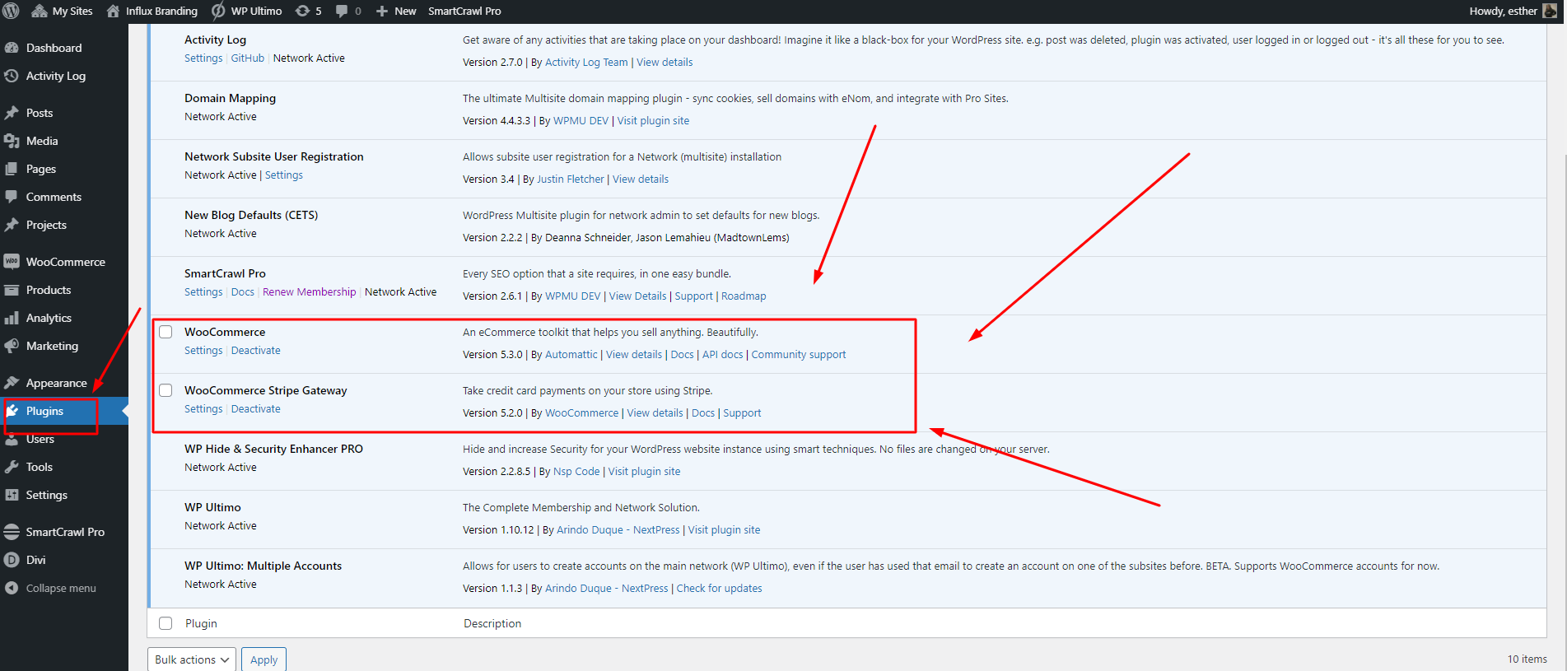This screenshot has width=1567, height=671.
Task: Open the WooCommerce sidebar icon
Action: click(x=12, y=262)
